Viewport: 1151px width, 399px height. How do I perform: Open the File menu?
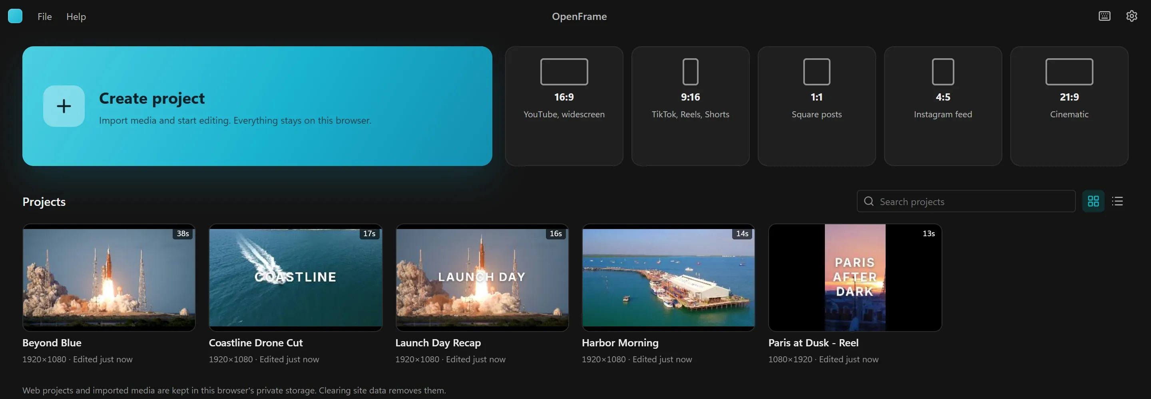[x=45, y=16]
